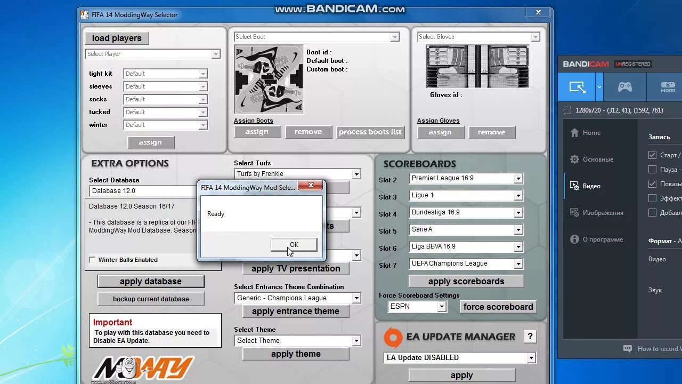Click apply theme button
682x384 pixels.
coord(296,354)
